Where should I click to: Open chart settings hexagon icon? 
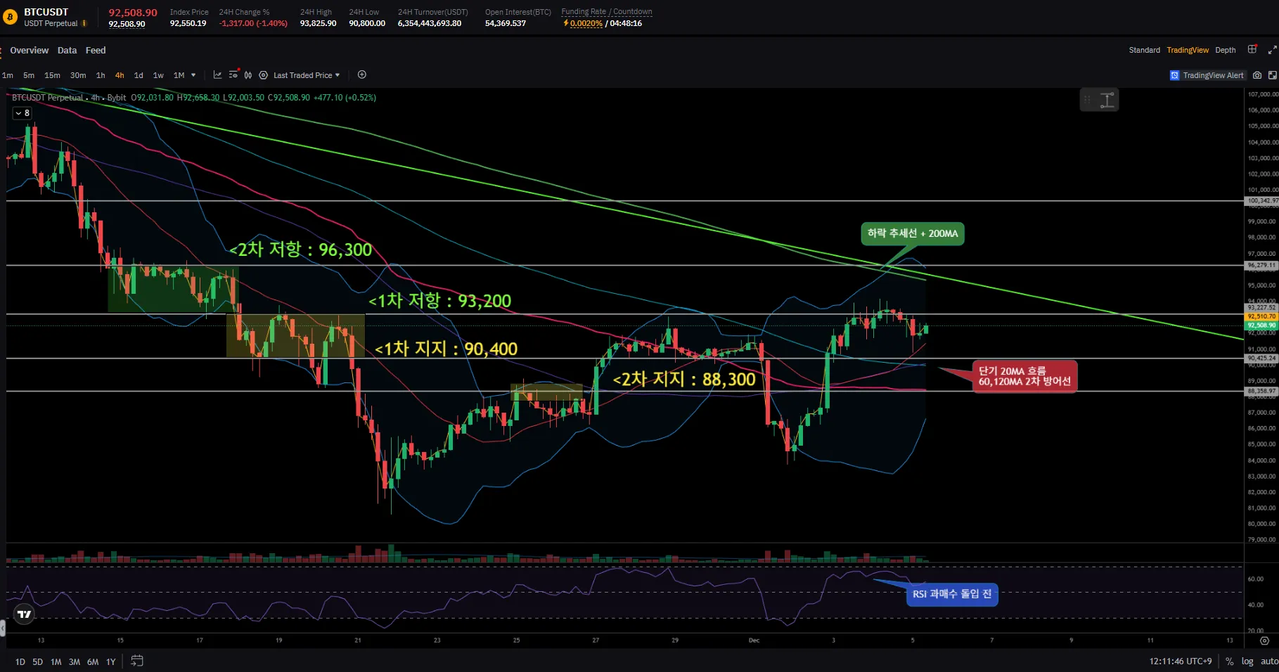[x=263, y=75]
